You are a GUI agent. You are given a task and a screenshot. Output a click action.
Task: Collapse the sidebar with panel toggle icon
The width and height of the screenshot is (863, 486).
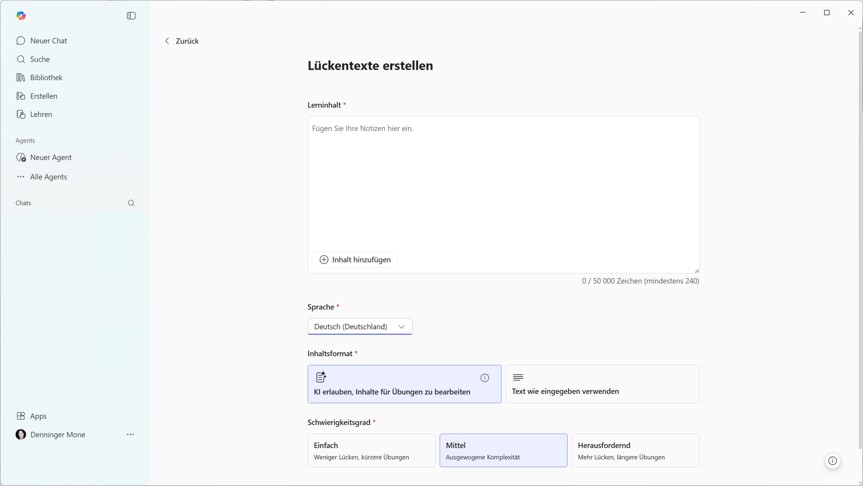click(131, 16)
